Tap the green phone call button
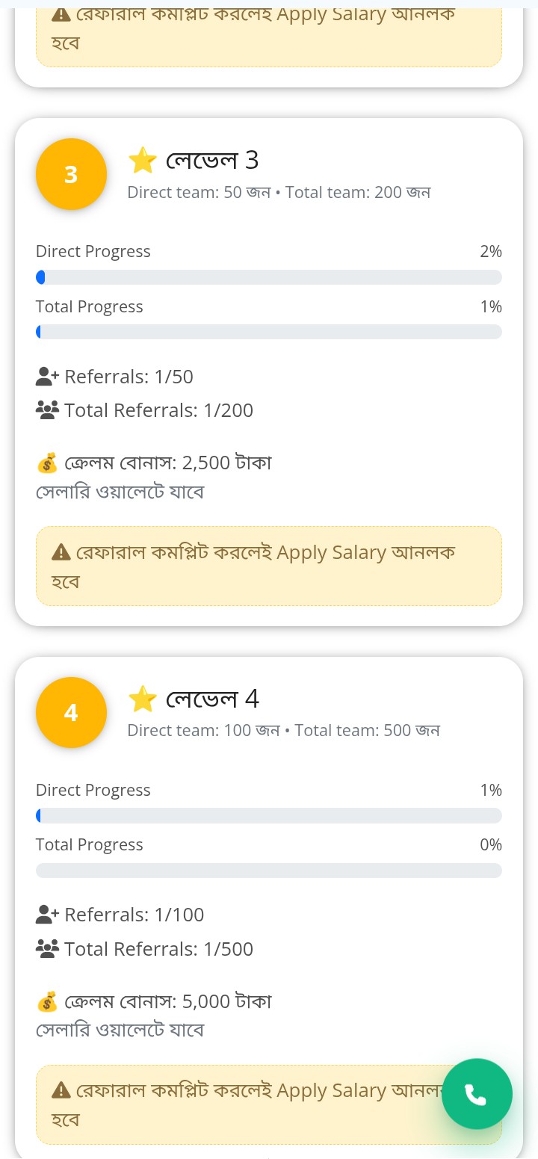538x1159 pixels. (477, 1094)
